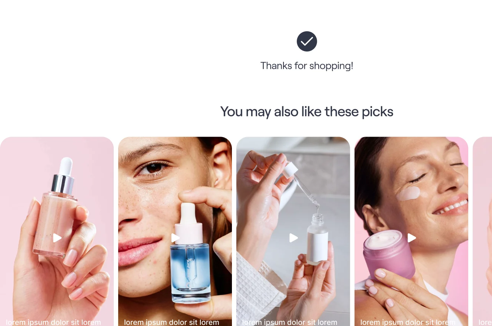Screen dimensions: 492x326
Task: Click the partially visible fifth card caption
Action: coord(485,322)
